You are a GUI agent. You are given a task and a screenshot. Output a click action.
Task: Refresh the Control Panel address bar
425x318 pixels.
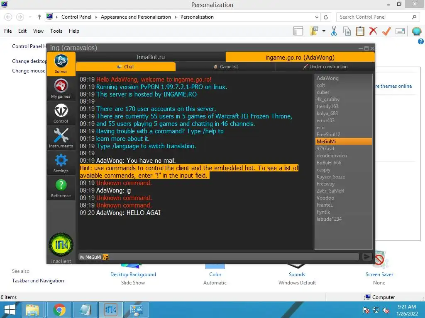click(x=326, y=17)
